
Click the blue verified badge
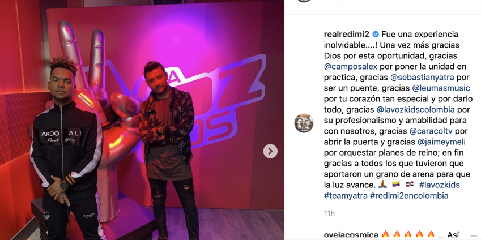point(376,34)
